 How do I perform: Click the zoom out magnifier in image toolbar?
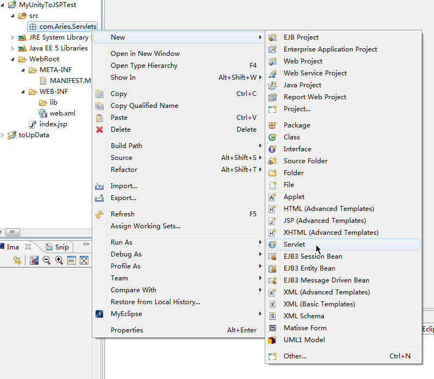[47, 260]
